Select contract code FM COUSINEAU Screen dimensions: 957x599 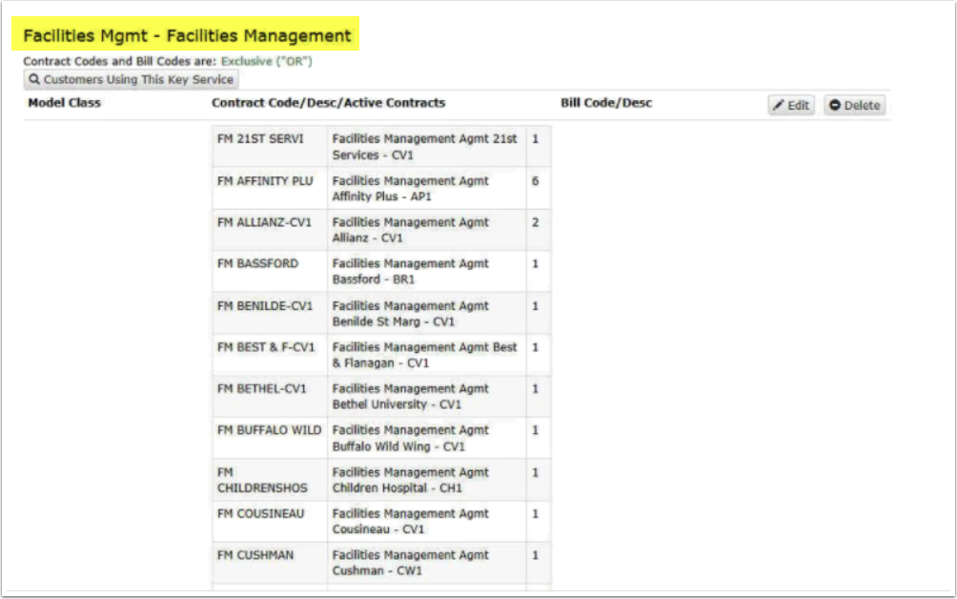[260, 513]
